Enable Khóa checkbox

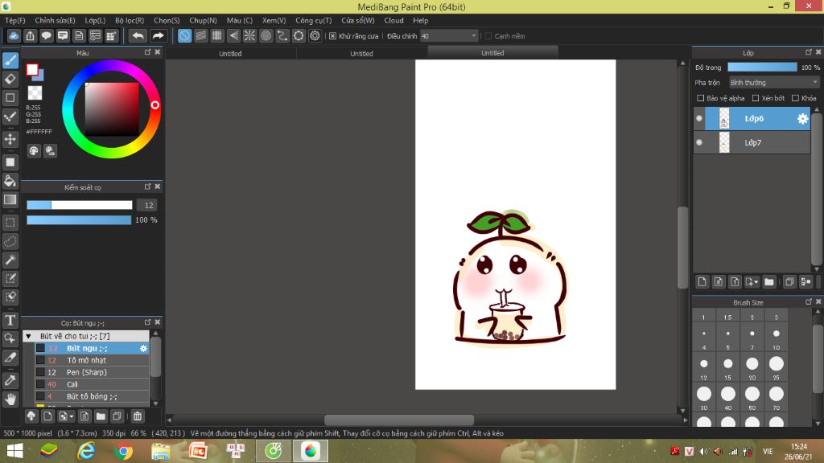tap(796, 98)
